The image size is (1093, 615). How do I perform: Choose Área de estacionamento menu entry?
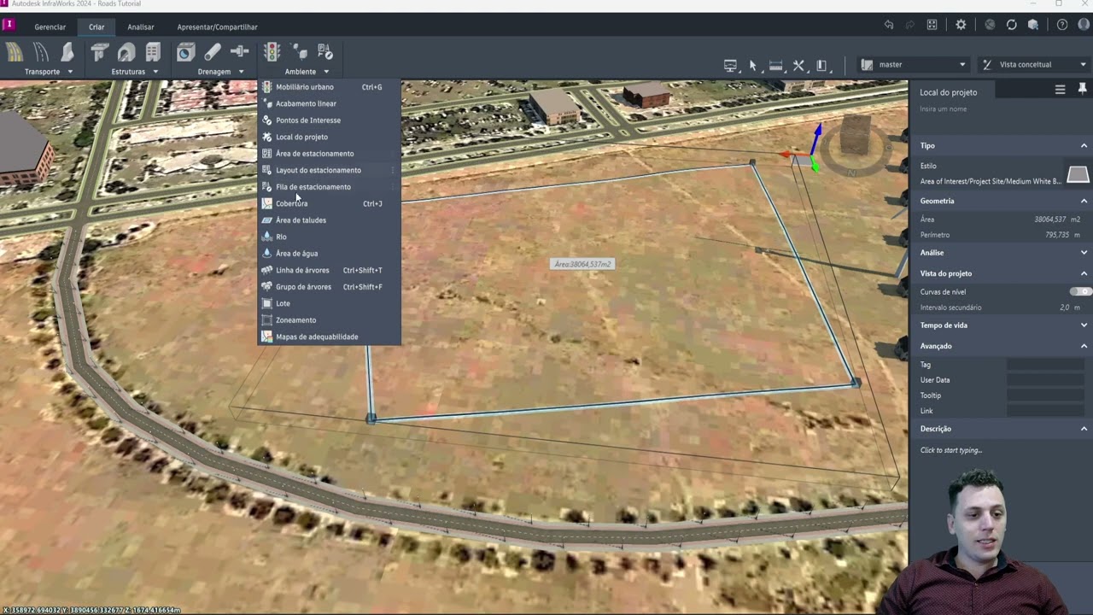coord(329,154)
